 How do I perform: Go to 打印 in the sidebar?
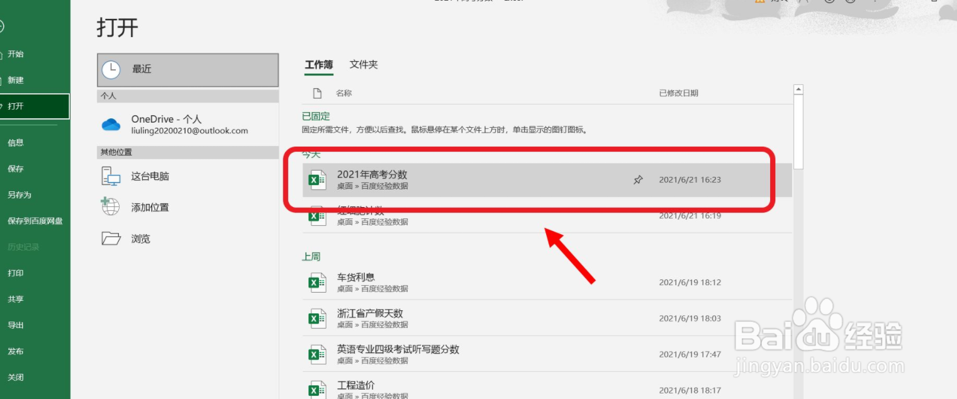16,273
